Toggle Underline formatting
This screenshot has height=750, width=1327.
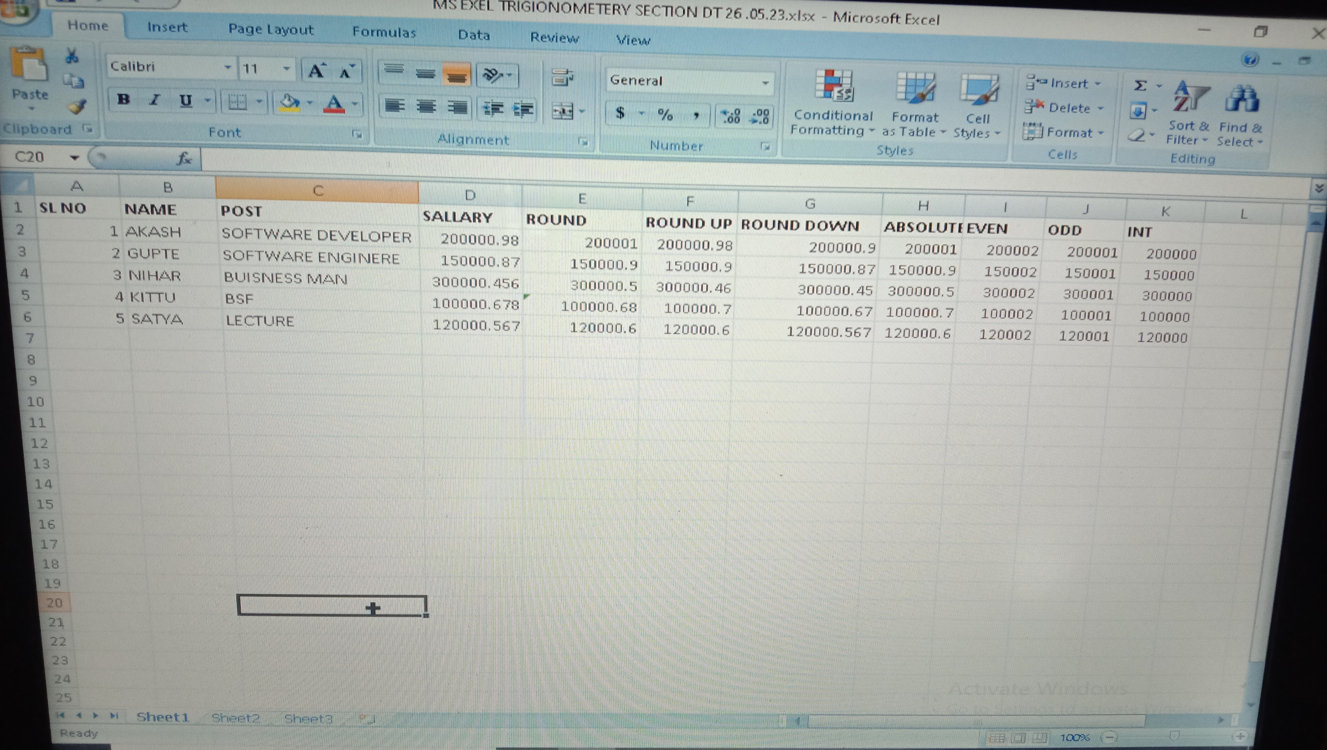coord(185,100)
